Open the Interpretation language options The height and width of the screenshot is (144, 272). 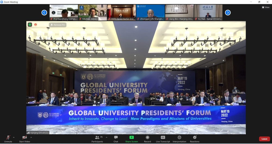[x=179, y=139]
